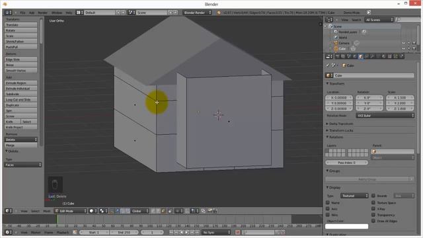
Task: Open the File menu
Action: tap(22, 13)
